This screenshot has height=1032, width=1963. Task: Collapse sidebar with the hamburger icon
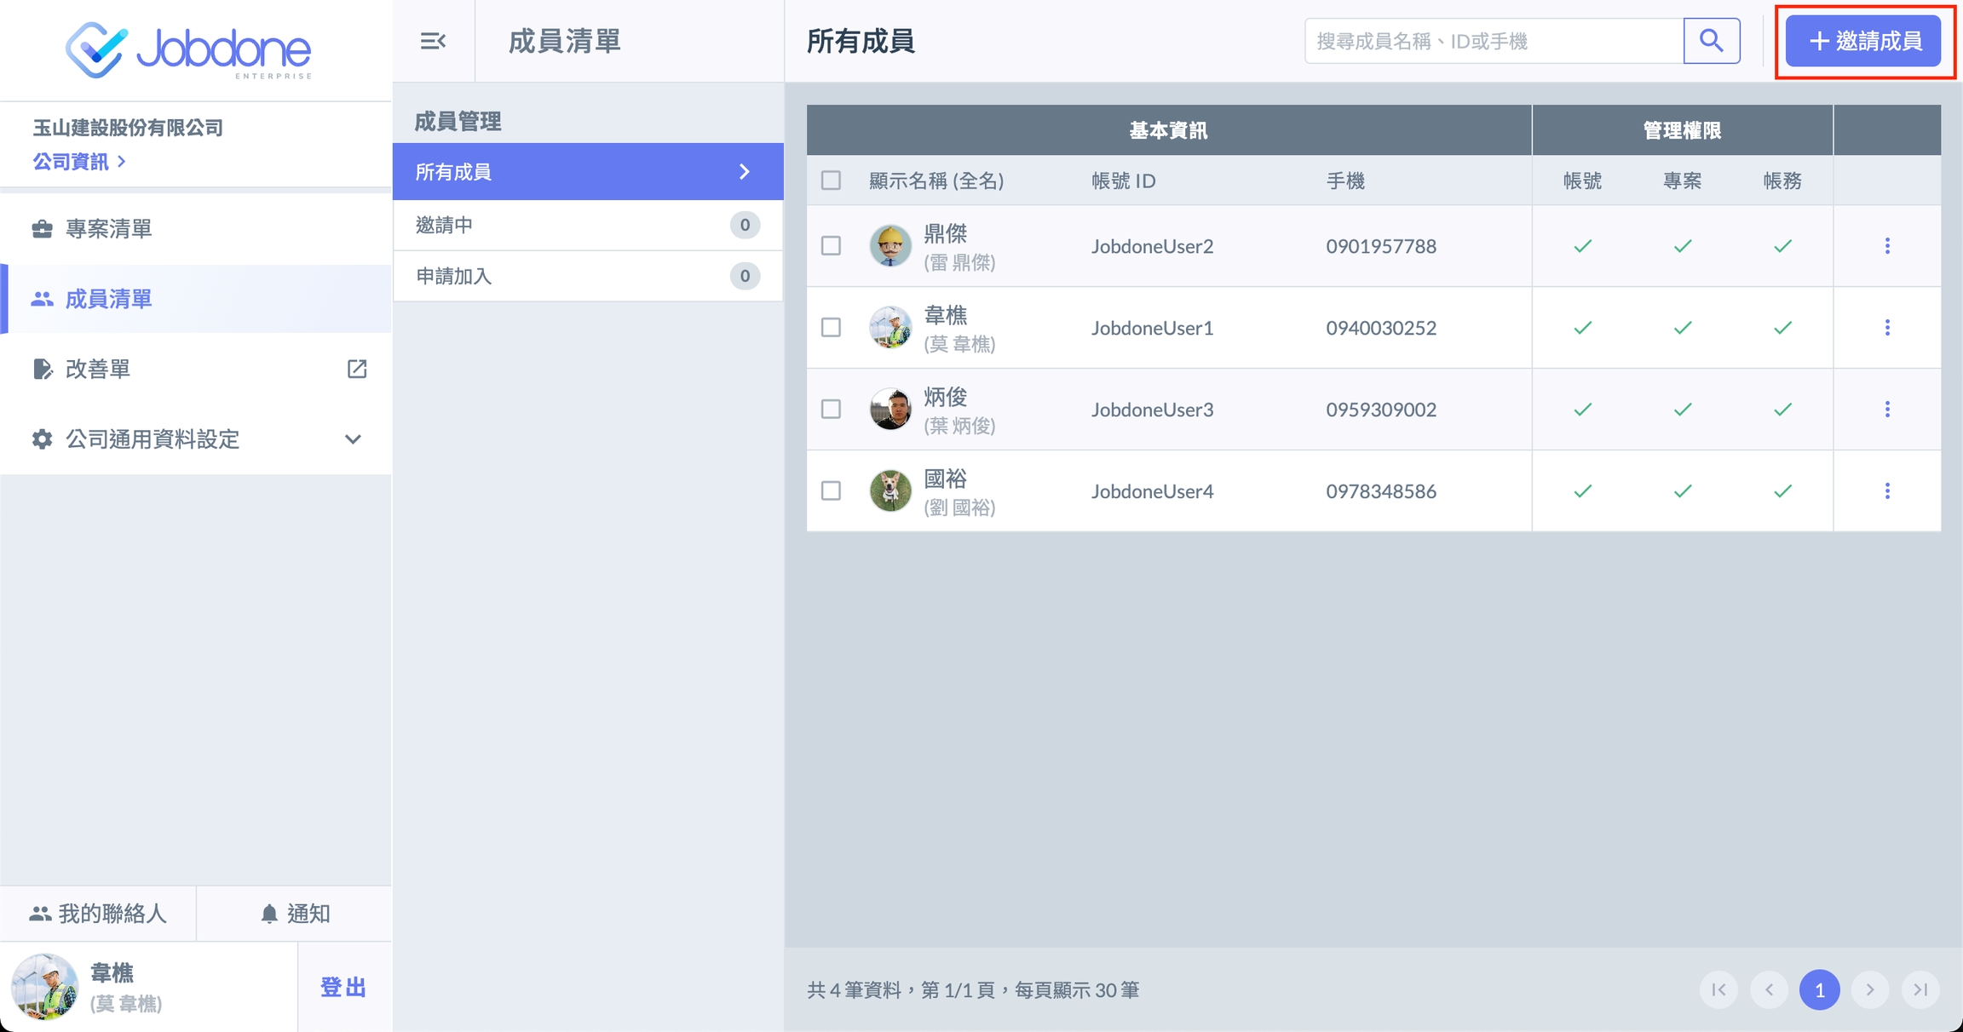(433, 41)
